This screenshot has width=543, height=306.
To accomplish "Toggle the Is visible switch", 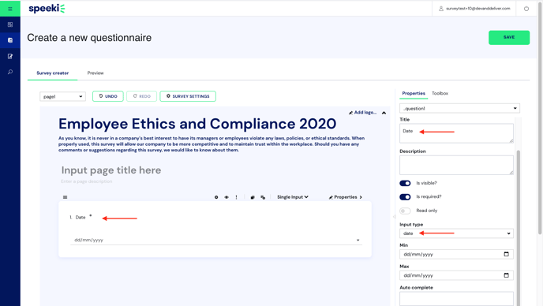I will click(405, 183).
